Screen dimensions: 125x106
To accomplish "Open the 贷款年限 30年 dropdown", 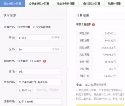I will (x=39, y=102).
